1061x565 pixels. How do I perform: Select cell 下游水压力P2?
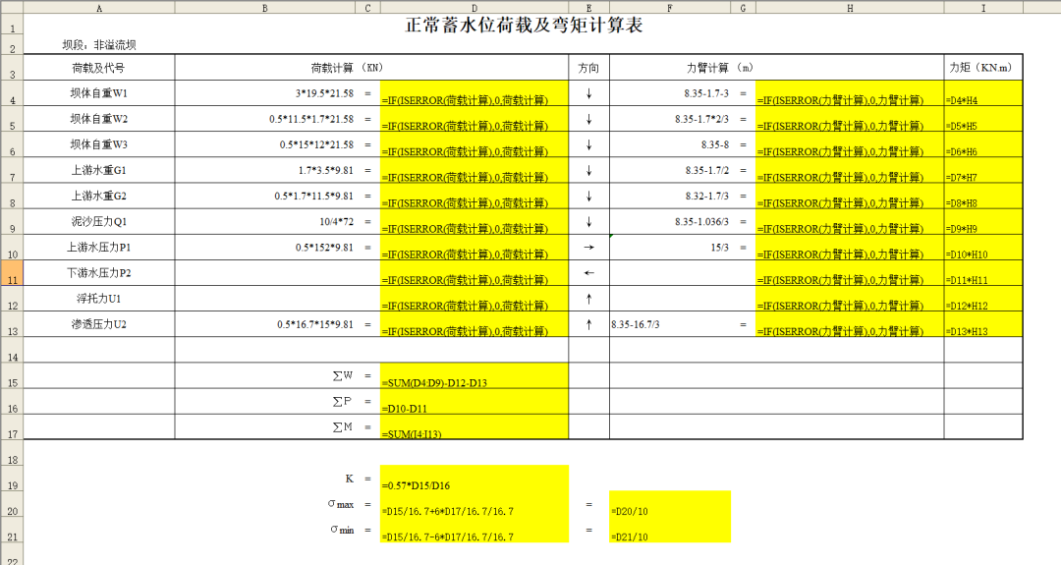[x=99, y=273]
